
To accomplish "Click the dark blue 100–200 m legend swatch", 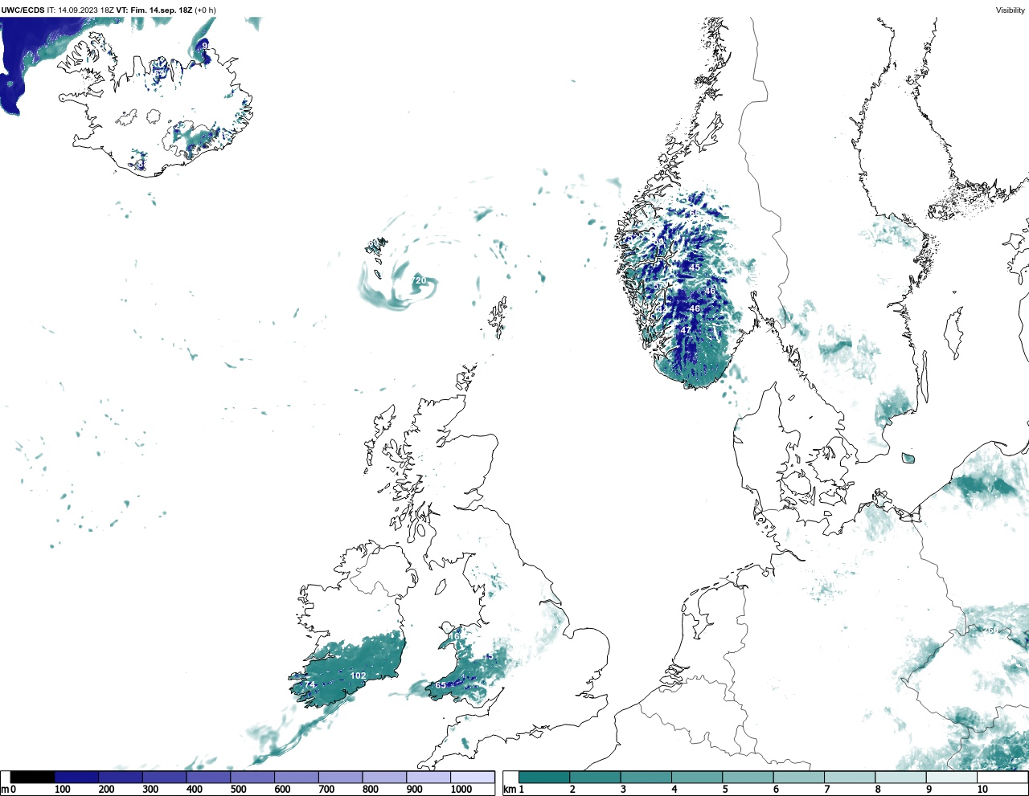I will pyautogui.click(x=76, y=777).
